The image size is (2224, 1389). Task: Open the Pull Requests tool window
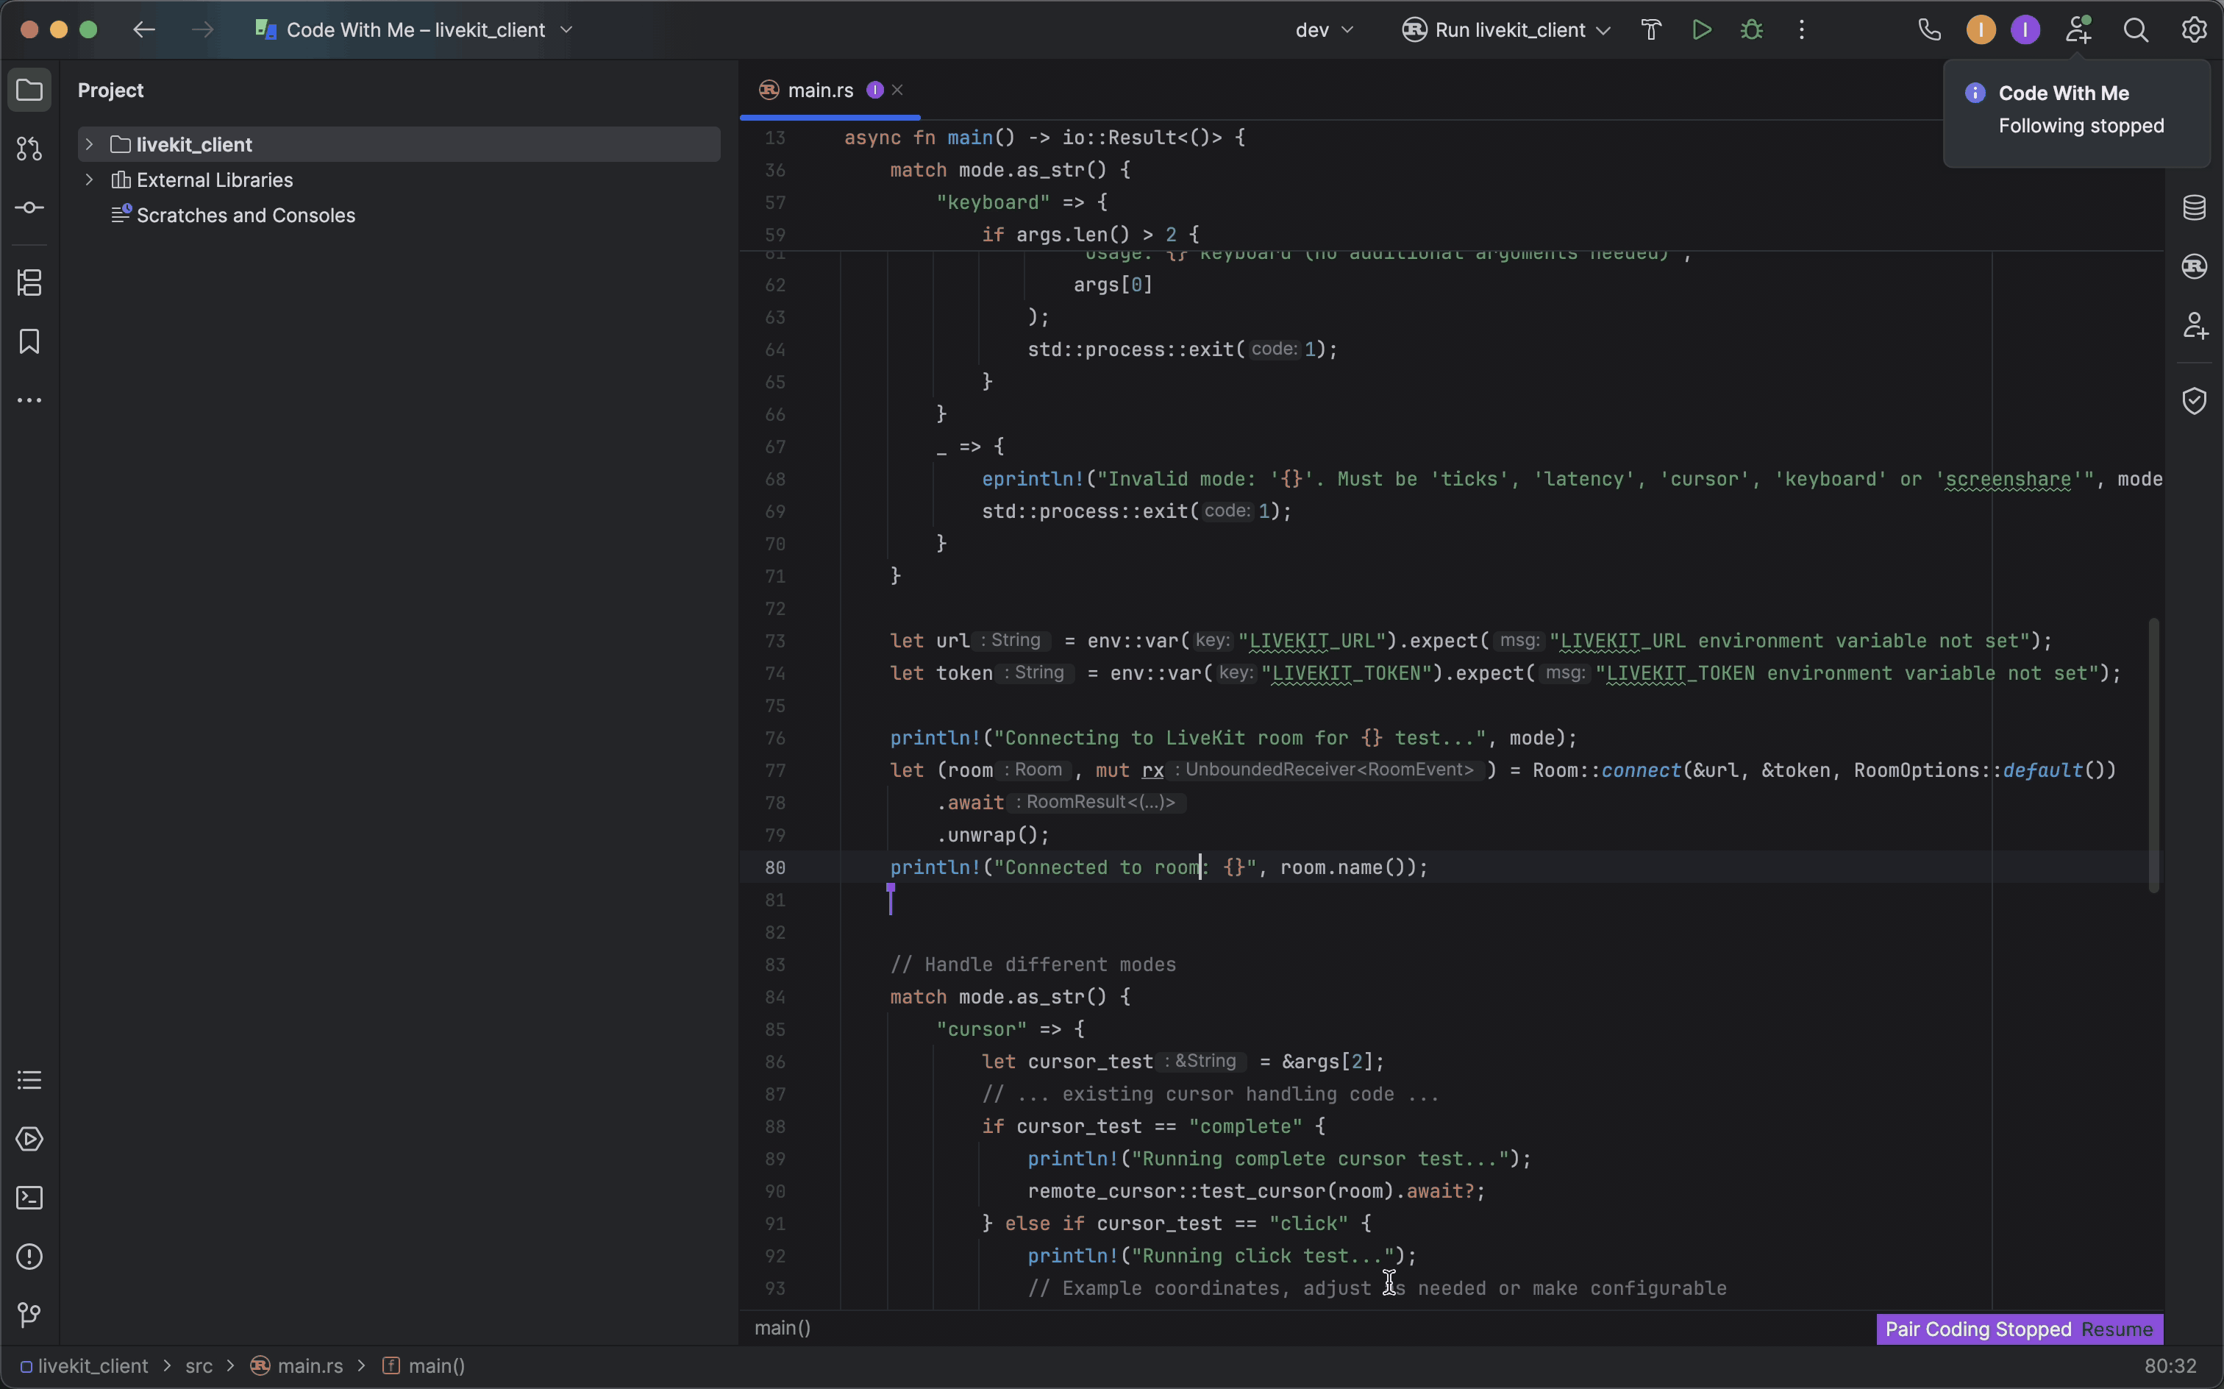(29, 149)
